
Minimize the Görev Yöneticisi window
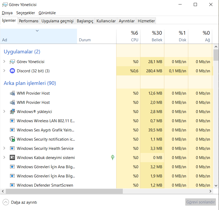coord(180,4)
